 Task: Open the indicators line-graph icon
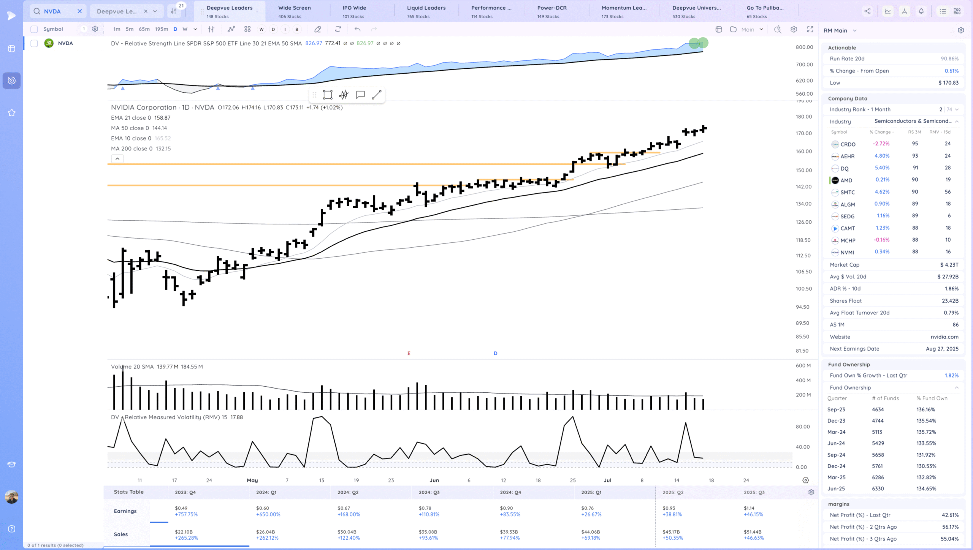pos(231,29)
